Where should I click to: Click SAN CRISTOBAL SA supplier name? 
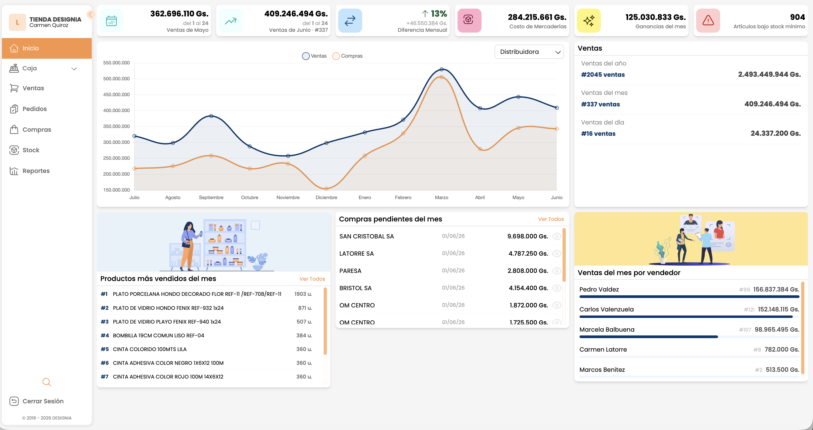367,236
